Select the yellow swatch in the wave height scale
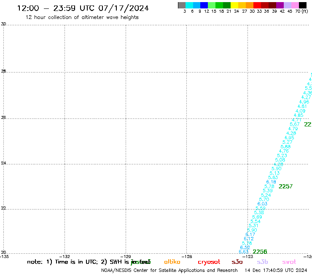The width and height of the screenshot is (312, 274). (234, 5)
